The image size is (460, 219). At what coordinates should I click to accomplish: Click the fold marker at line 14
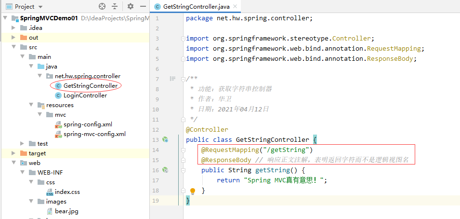point(184,150)
